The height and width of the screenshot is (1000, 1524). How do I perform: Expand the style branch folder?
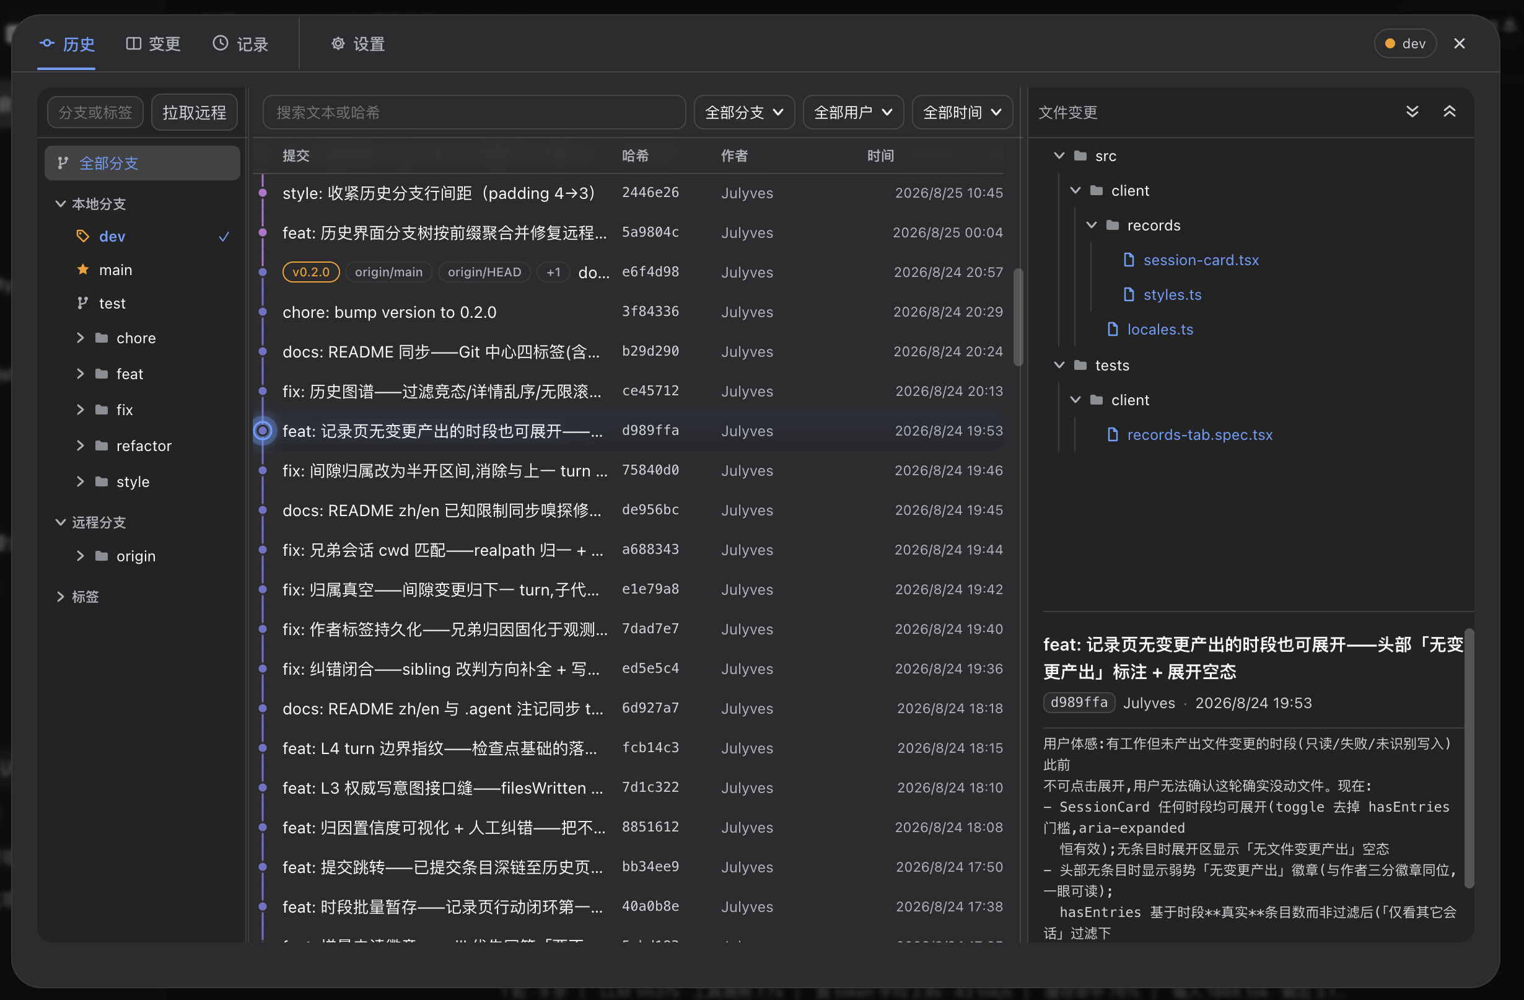click(x=81, y=481)
